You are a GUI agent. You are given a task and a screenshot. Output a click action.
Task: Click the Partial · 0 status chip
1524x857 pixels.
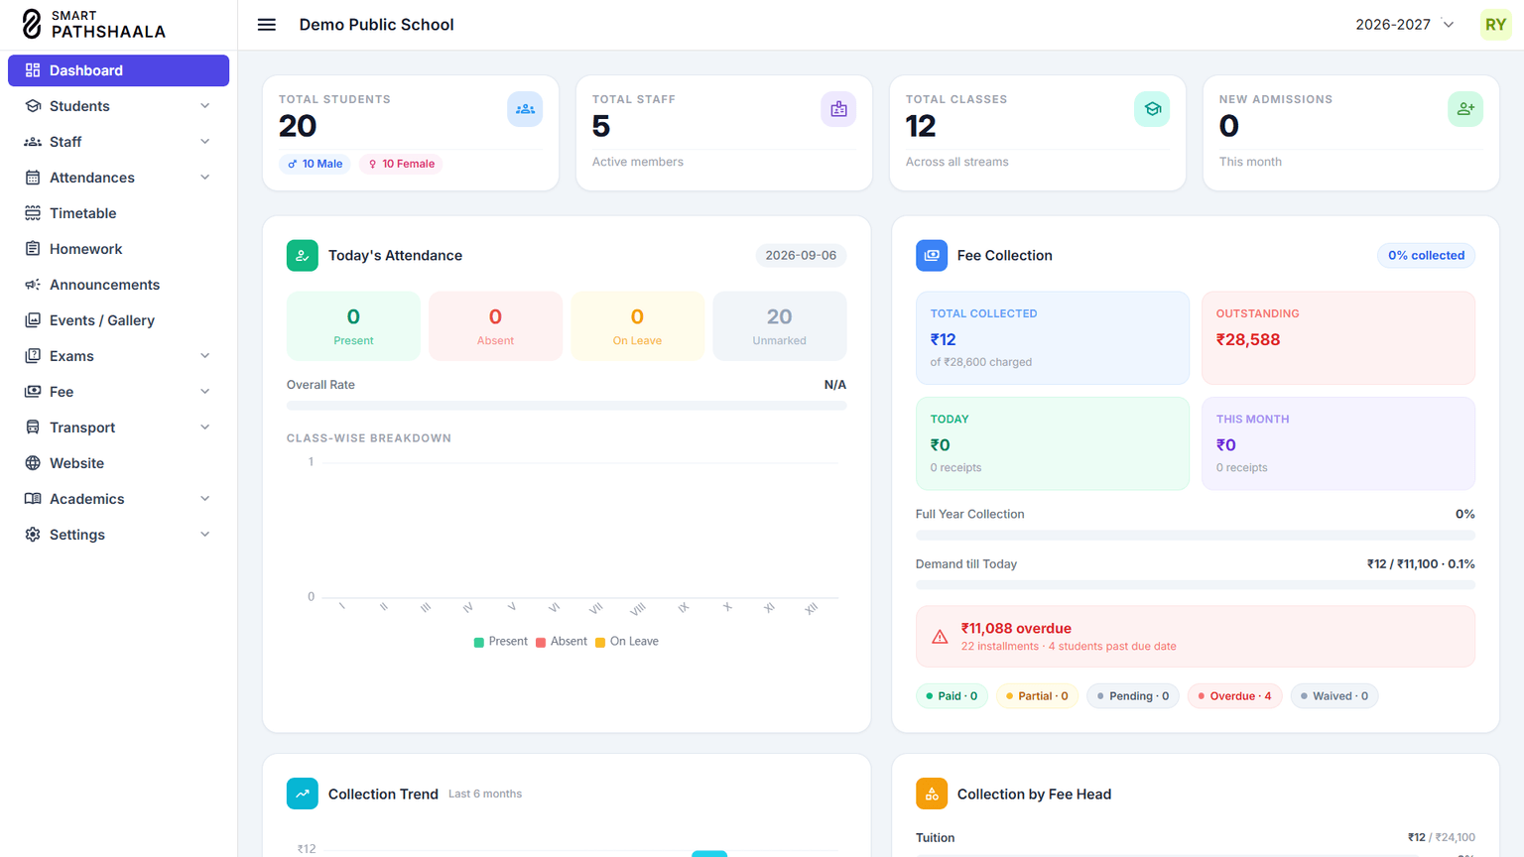(x=1037, y=696)
